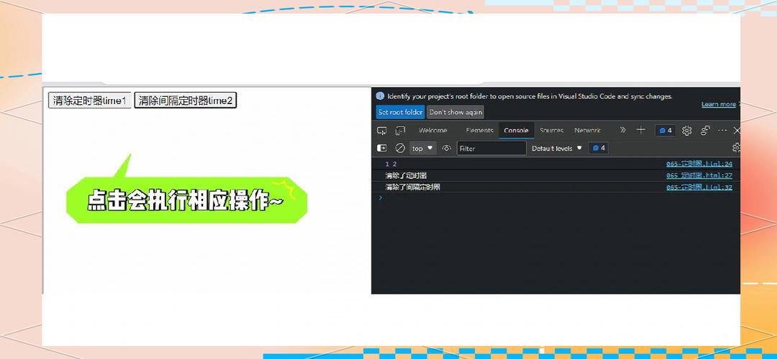Open source link 065-定时器.html:24
The height and width of the screenshot is (359, 777).
(x=699, y=164)
